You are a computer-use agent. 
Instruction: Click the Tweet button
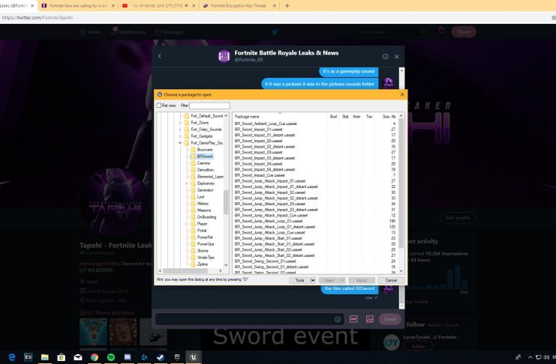pos(464,32)
